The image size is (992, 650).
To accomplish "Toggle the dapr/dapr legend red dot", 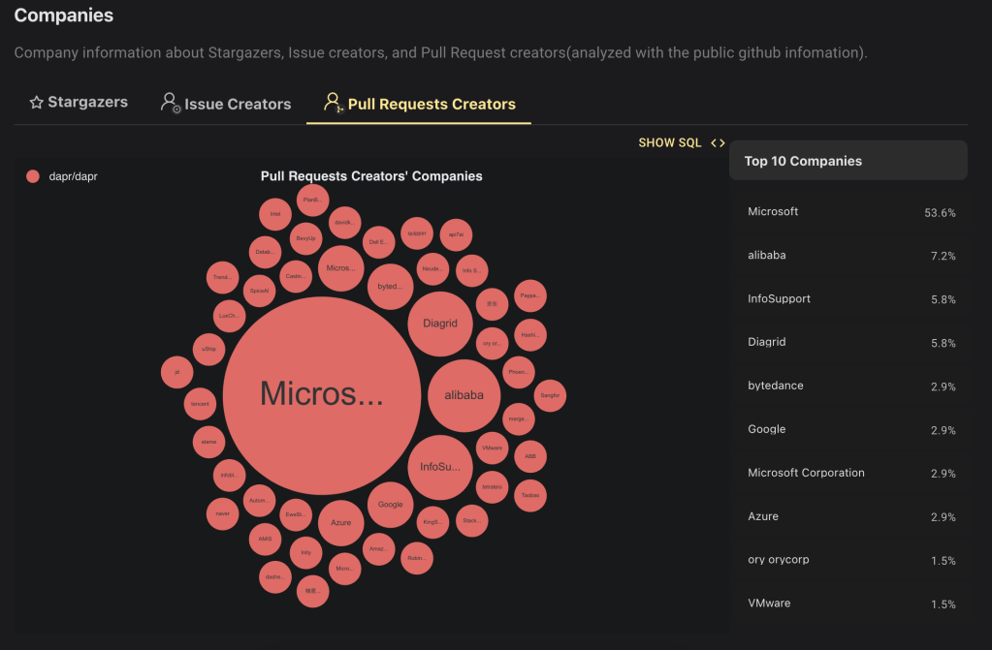I will [33, 176].
